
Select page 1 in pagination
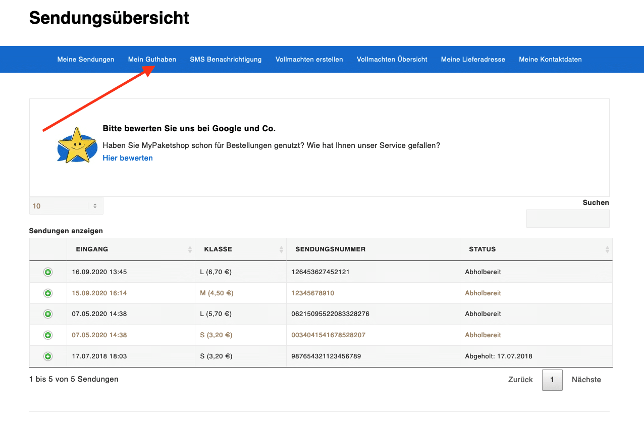552,380
